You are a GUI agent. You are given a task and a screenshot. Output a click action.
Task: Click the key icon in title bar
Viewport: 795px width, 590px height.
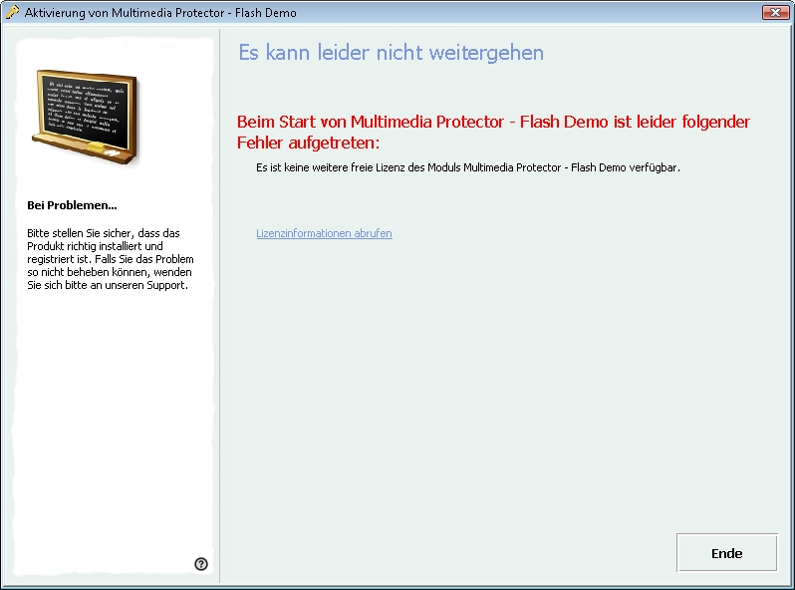click(13, 13)
